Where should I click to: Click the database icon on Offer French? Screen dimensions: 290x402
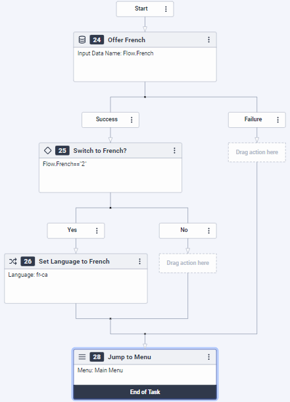tap(82, 40)
